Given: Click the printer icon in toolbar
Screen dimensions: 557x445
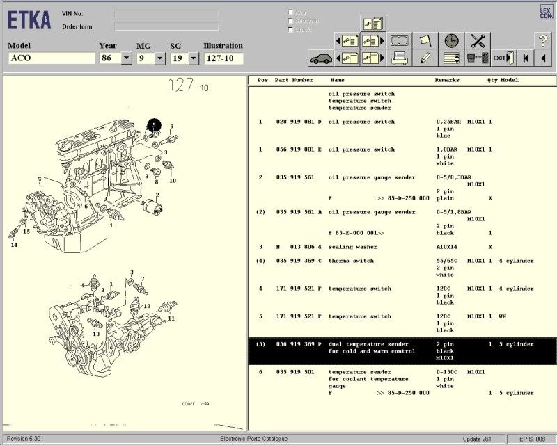Looking at the screenshot, I should [399, 58].
